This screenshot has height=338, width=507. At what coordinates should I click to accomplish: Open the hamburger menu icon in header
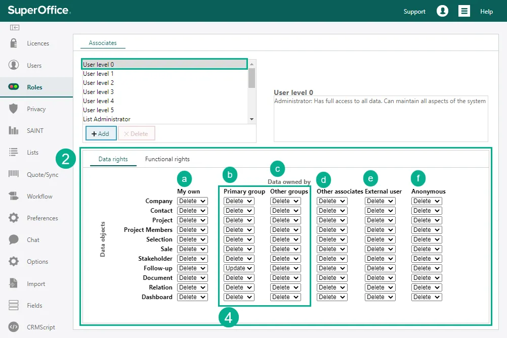(464, 11)
